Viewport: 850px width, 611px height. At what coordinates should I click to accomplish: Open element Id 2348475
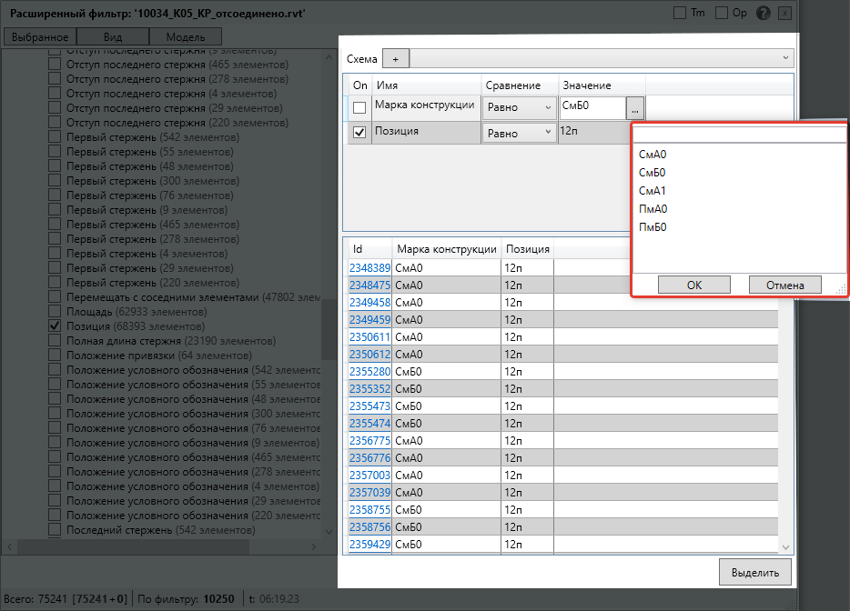click(369, 285)
